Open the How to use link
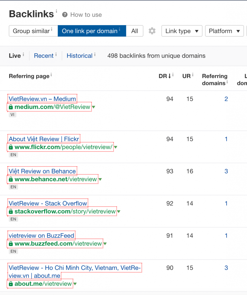247x295 pixels. click(x=86, y=15)
